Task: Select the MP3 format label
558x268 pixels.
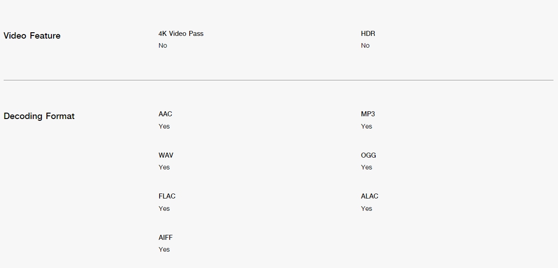Action: click(x=368, y=114)
